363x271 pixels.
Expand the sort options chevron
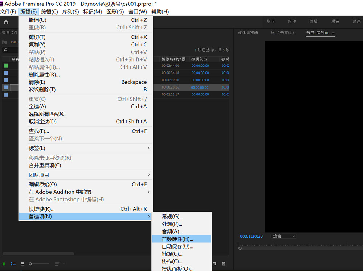click(64, 264)
